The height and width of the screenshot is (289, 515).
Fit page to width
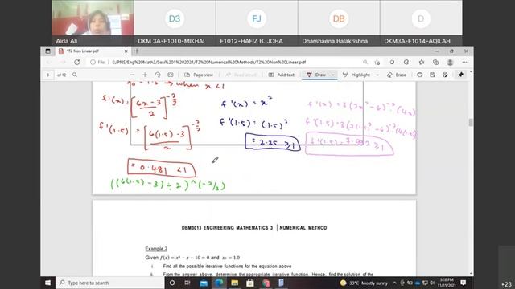point(171,75)
